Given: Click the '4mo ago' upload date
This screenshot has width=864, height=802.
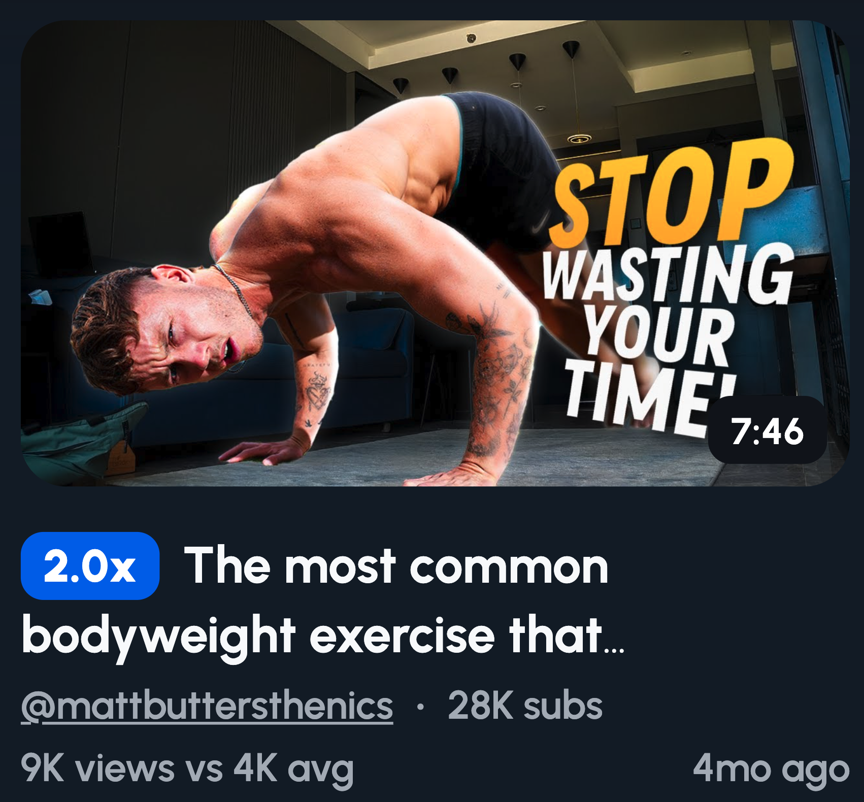Looking at the screenshot, I should [771, 768].
